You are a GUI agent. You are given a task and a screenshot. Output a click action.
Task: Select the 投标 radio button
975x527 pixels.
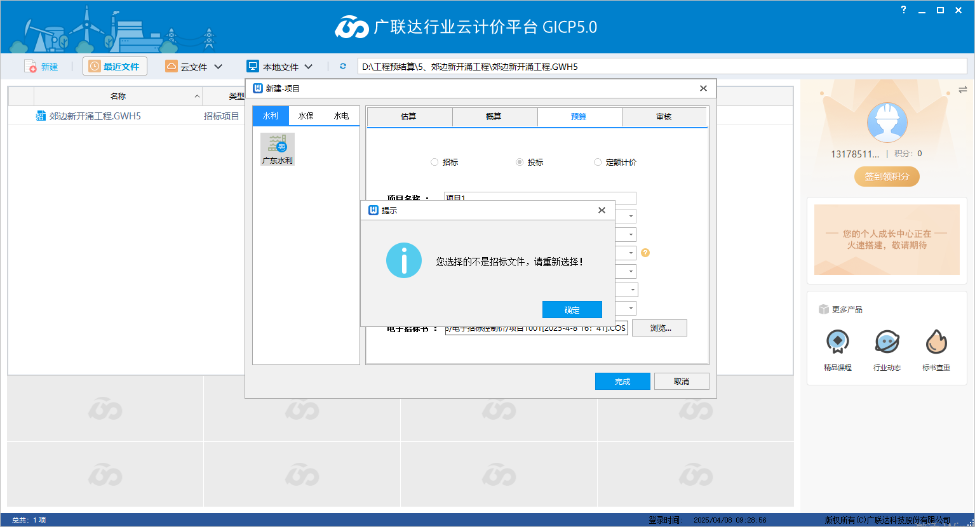coord(520,163)
